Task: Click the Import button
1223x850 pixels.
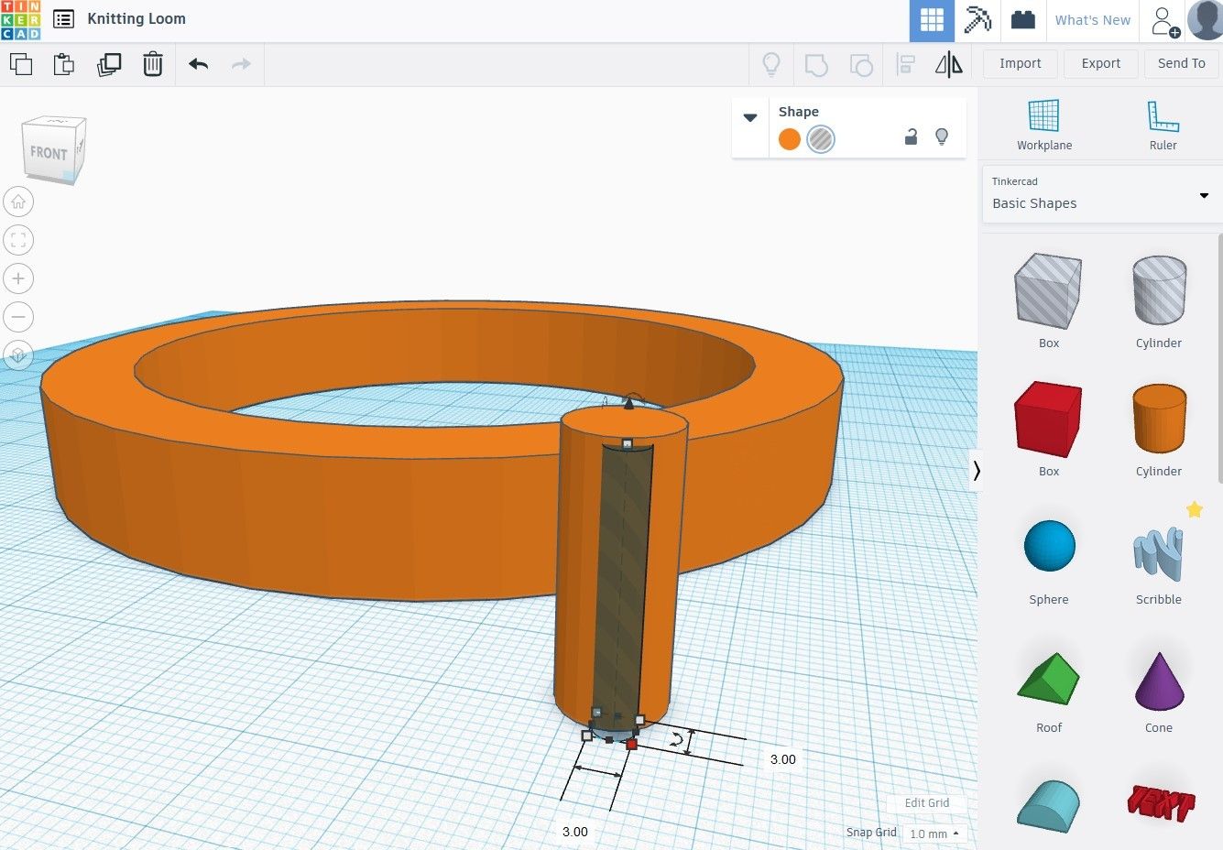Action: (1020, 63)
